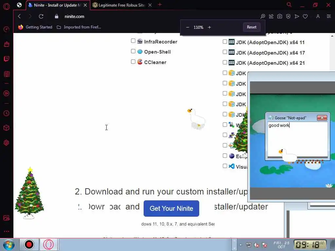The width and height of the screenshot is (335, 251).
Task: Reload the ninite.com page
Action: coord(41,16)
